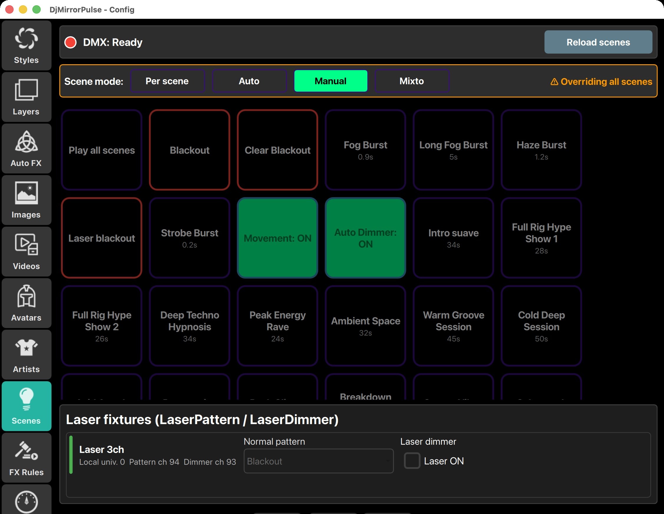Screen dimensions: 664x514
Task: Open the Auto FX sidebar section
Action: tap(27, 149)
